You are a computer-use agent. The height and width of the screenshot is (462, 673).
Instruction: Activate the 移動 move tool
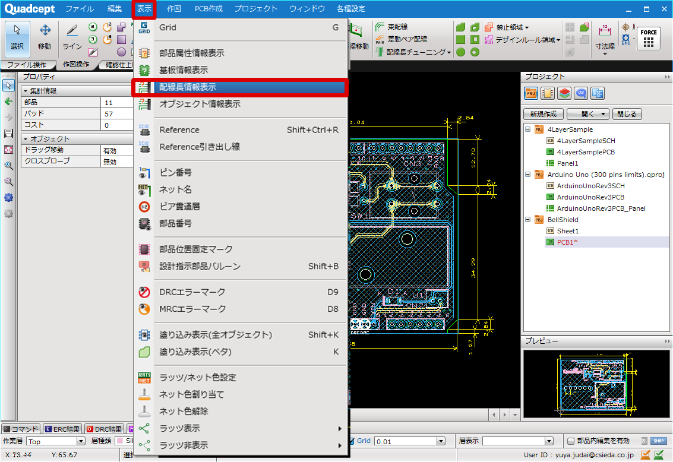click(x=45, y=37)
